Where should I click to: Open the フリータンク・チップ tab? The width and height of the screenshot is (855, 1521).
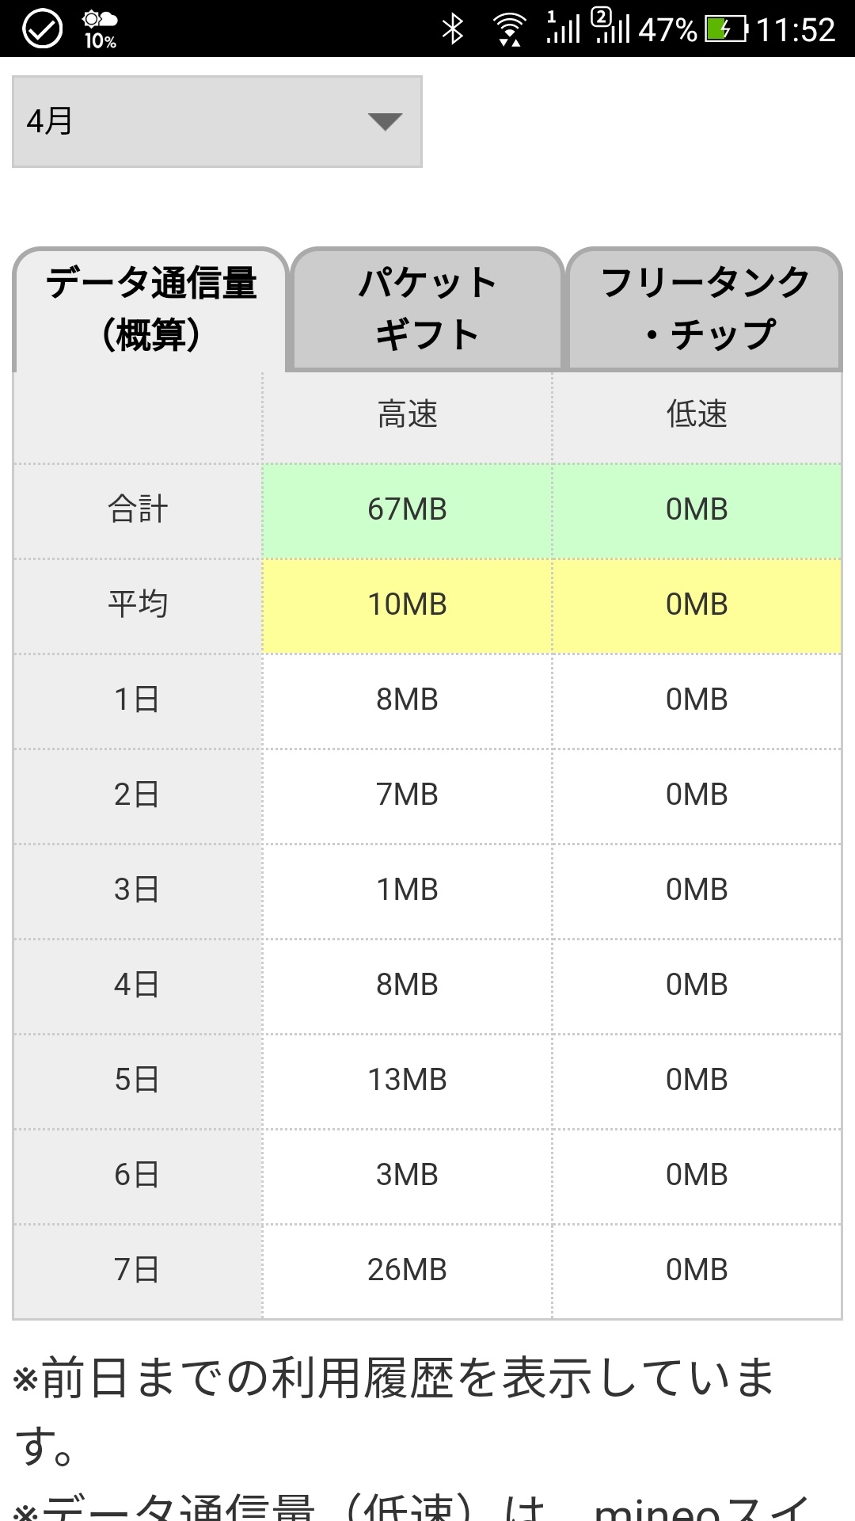coord(705,309)
